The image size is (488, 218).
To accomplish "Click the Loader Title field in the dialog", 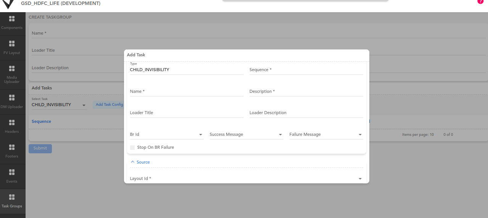I will (187, 113).
